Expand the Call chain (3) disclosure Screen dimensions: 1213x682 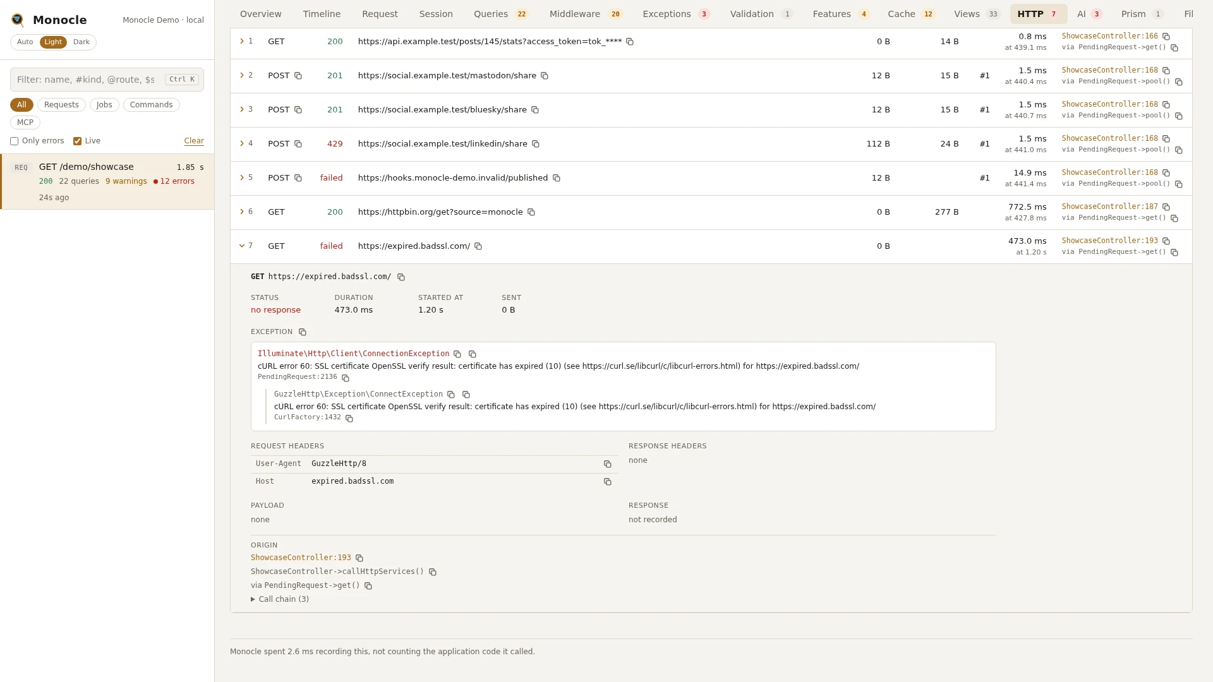pyautogui.click(x=280, y=599)
